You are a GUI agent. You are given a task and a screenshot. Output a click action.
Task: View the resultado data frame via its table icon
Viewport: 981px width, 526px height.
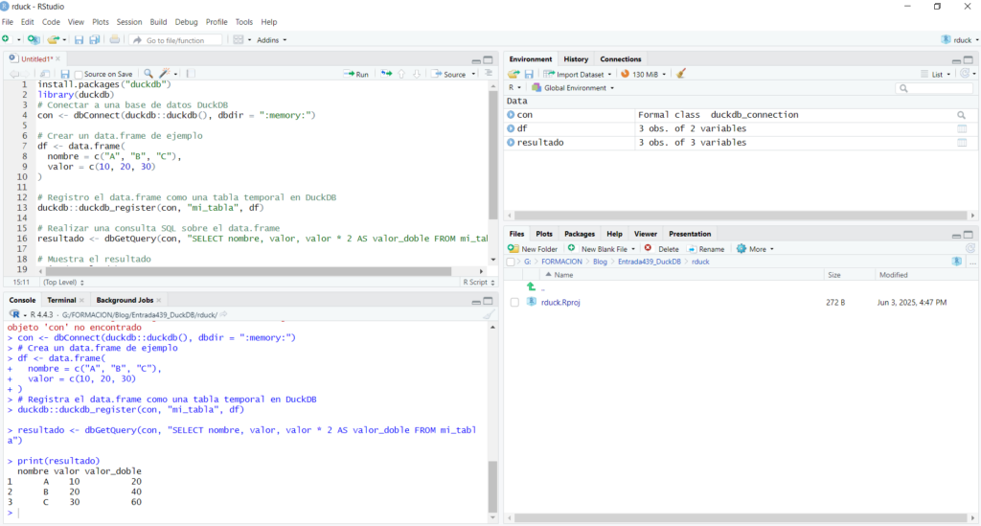tap(962, 143)
